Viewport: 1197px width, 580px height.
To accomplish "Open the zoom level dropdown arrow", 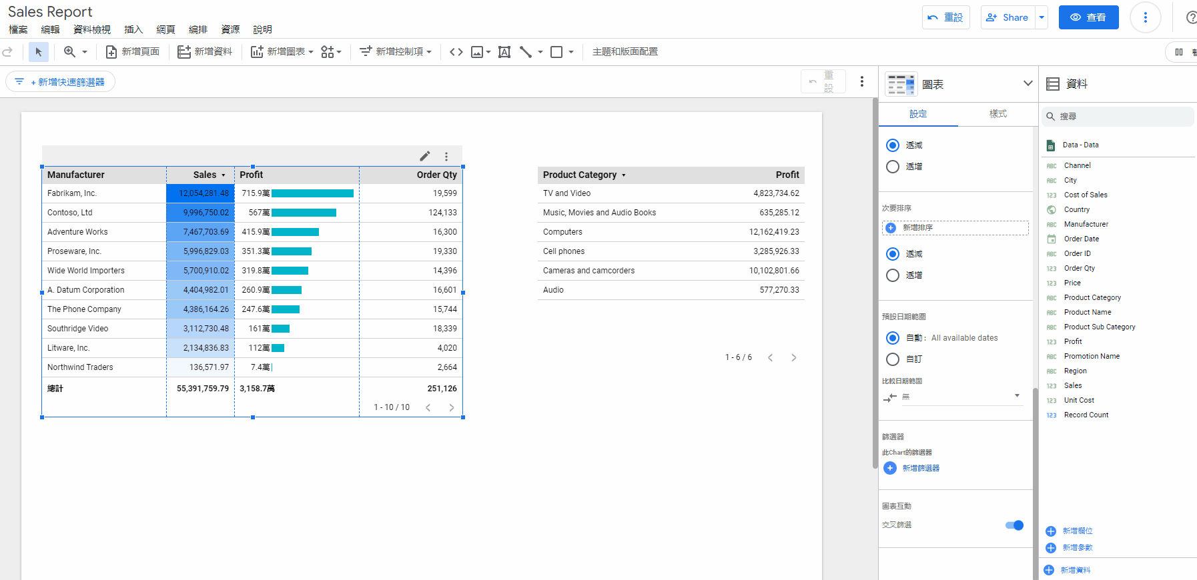I will pyautogui.click(x=85, y=52).
